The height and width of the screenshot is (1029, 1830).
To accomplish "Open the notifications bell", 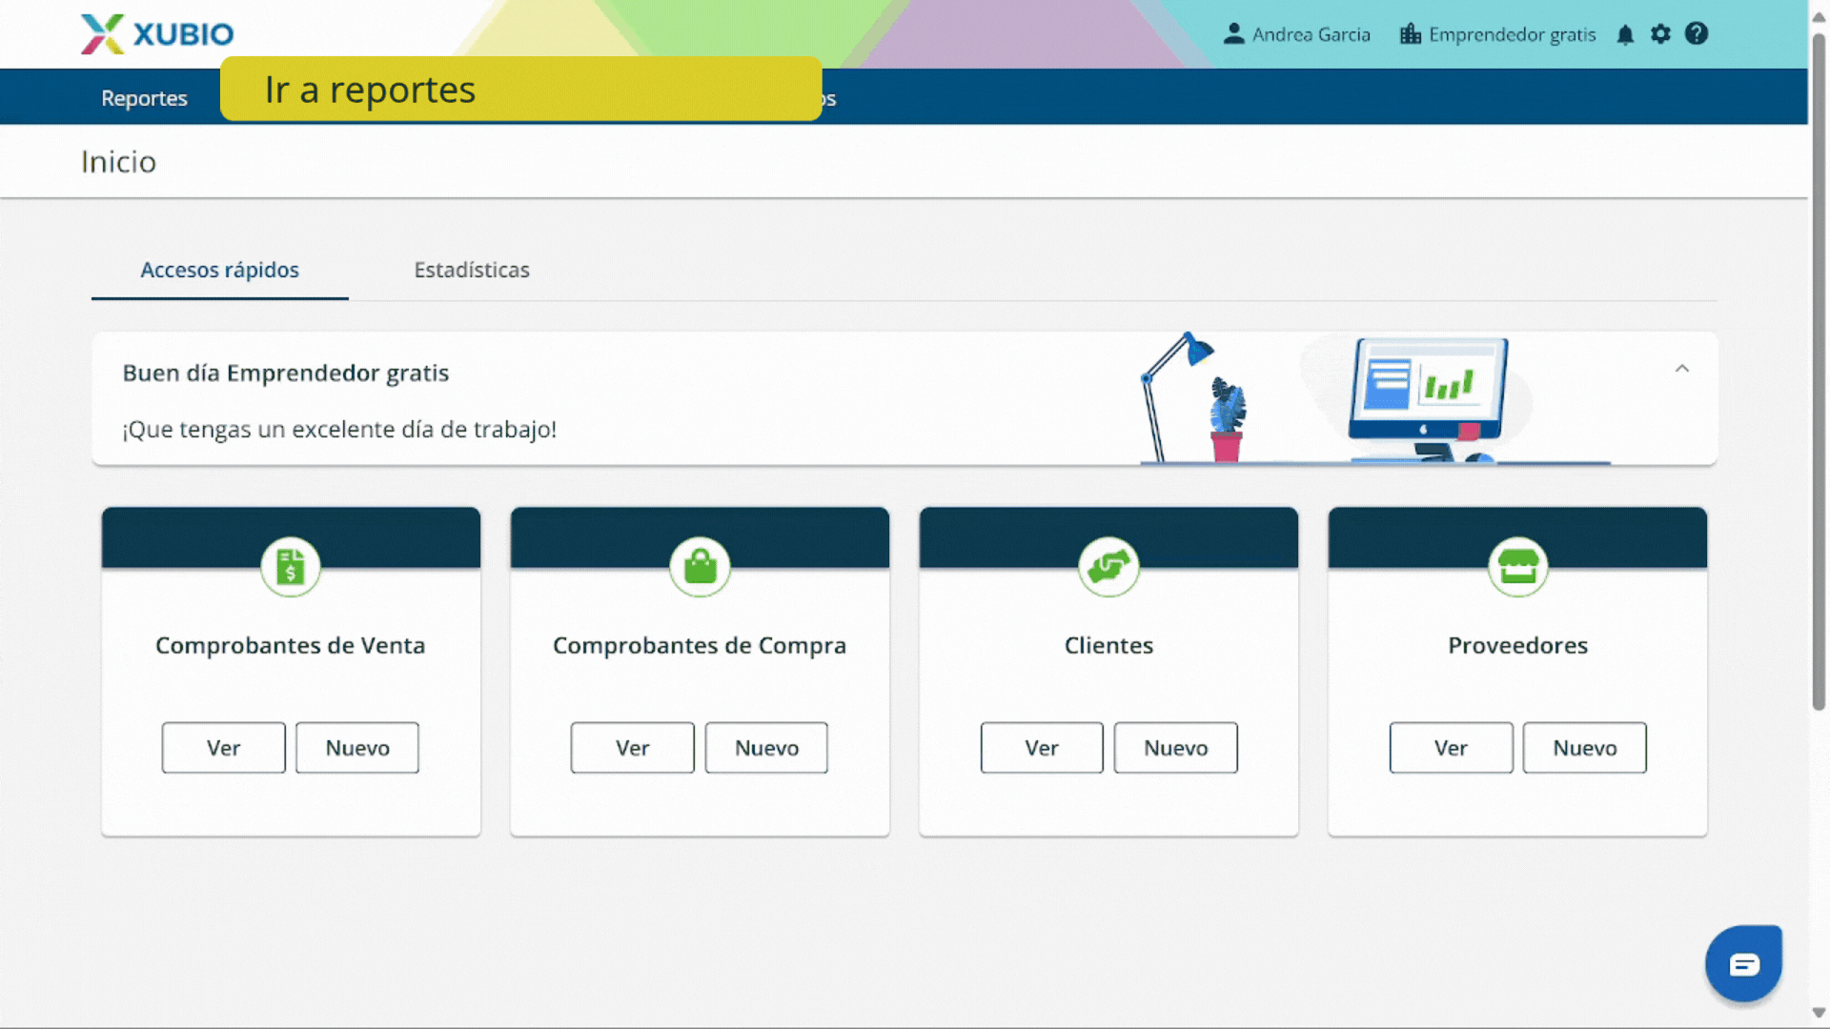I will (x=1625, y=35).
